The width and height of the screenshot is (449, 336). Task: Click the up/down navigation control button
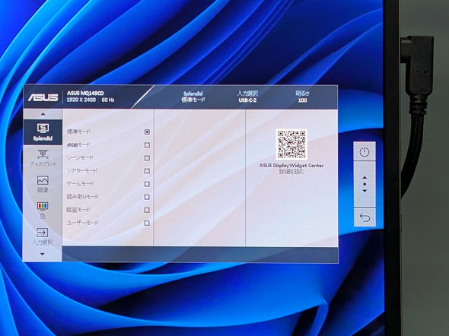(365, 185)
